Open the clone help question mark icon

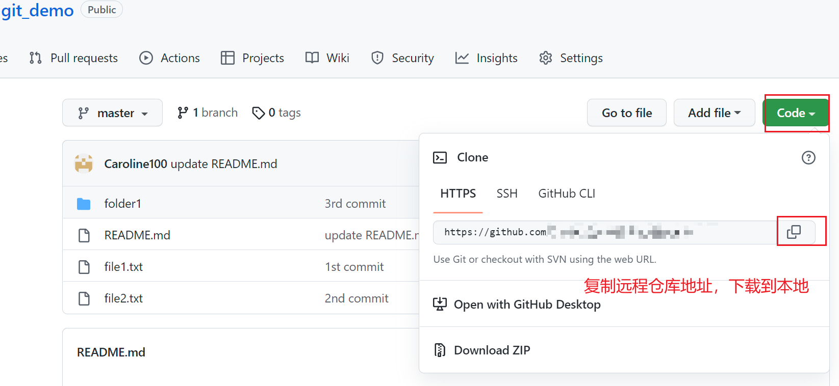[808, 157]
